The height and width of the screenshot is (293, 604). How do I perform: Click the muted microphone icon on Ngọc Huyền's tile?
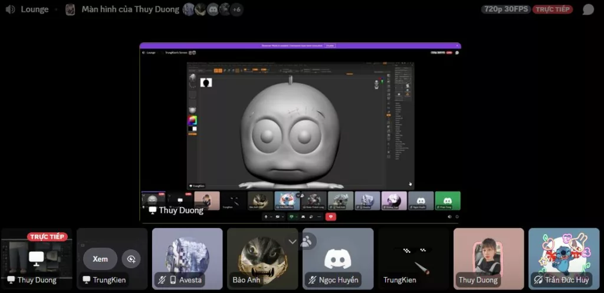pyautogui.click(x=311, y=280)
